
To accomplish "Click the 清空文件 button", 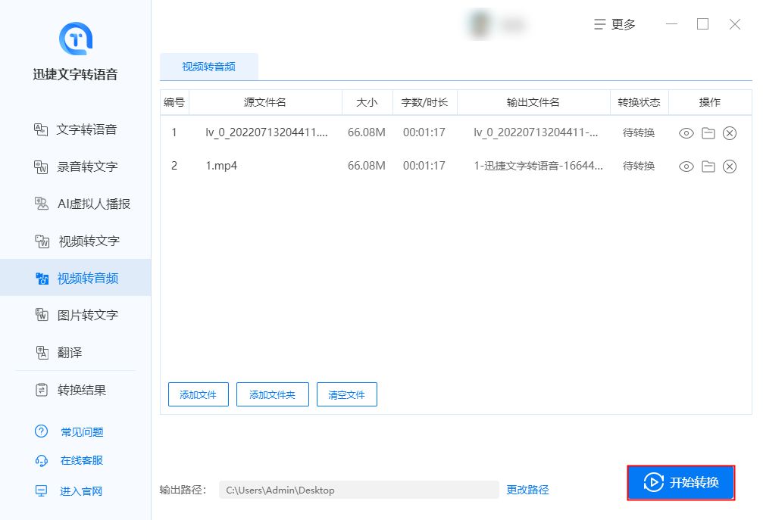I will pos(346,394).
